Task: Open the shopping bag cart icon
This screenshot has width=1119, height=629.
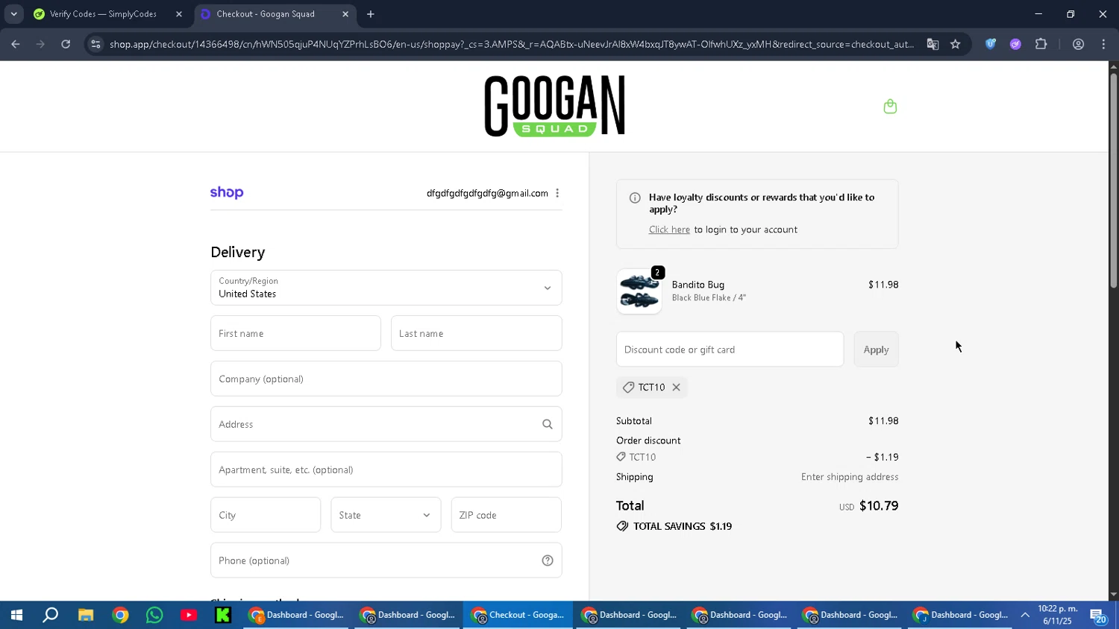Action: pyautogui.click(x=890, y=107)
